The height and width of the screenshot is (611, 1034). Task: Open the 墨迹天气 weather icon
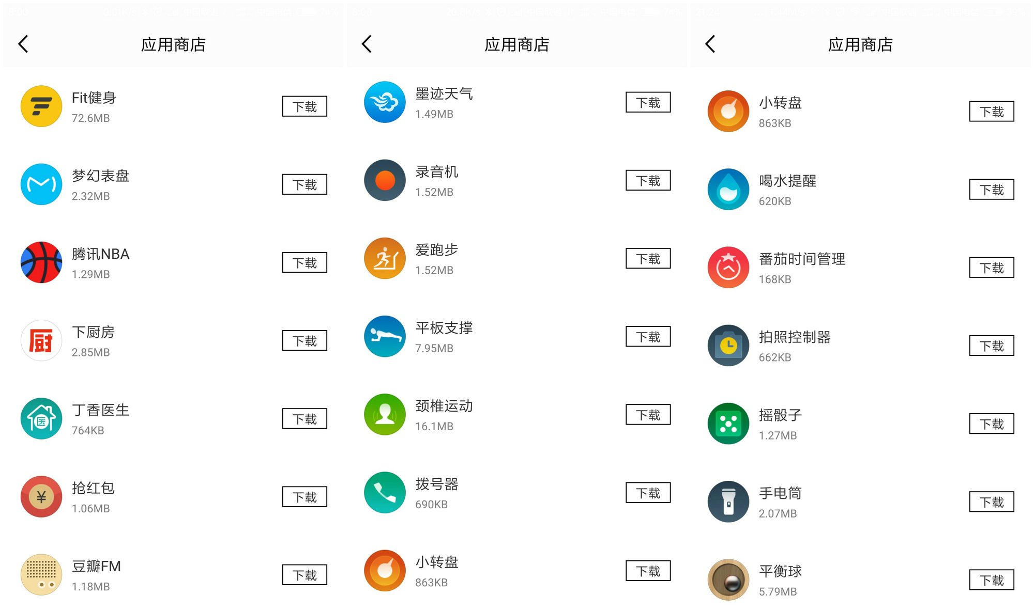(x=385, y=102)
